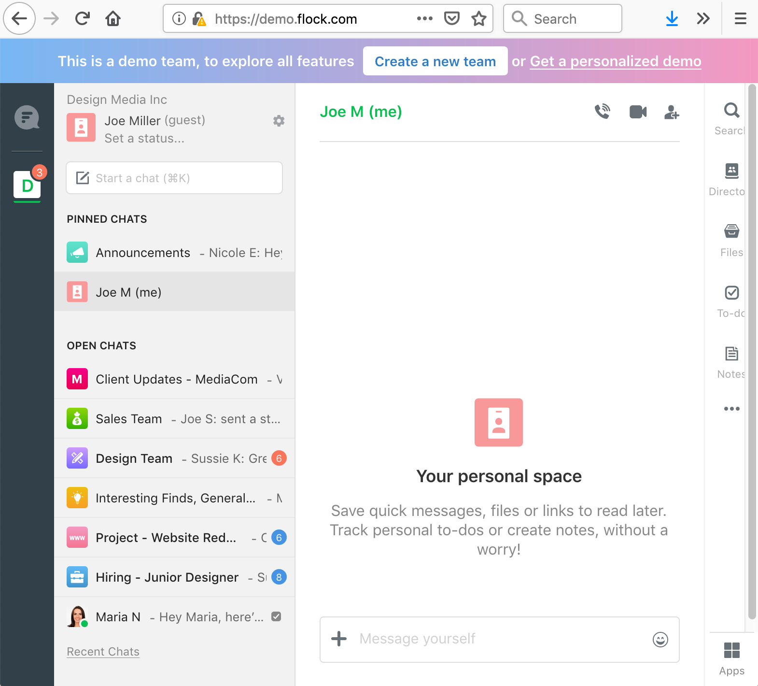The width and height of the screenshot is (758, 686).
Task: Open browser downloads arrow
Action: coord(672,18)
